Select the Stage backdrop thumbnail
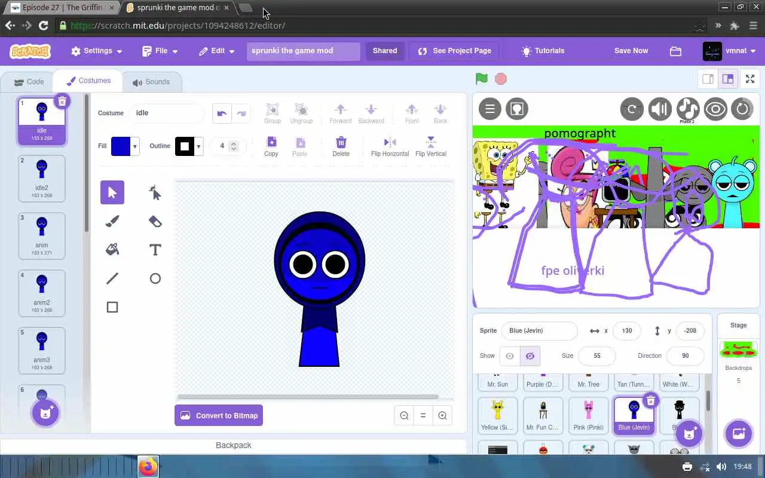 [739, 351]
